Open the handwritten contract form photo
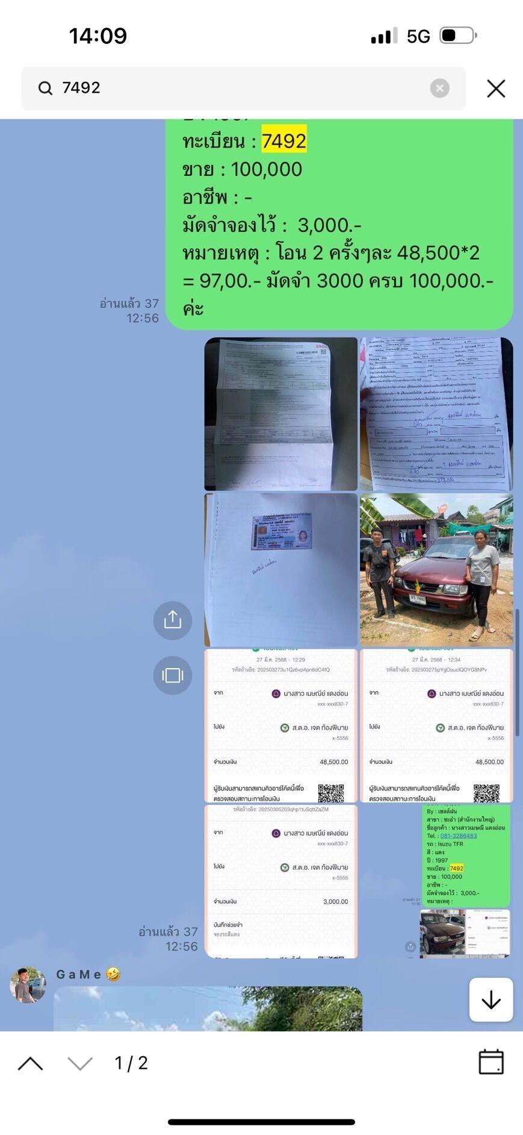This screenshot has height=1135, width=523. coord(436,414)
